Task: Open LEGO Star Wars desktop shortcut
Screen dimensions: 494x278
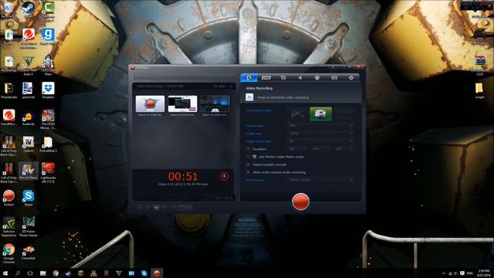Action: pyautogui.click(x=48, y=65)
